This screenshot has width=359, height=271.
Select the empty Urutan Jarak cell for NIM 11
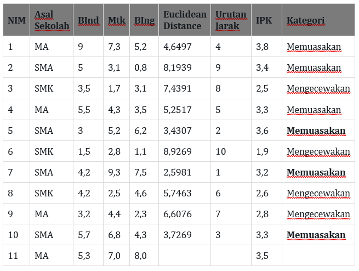tap(231, 256)
